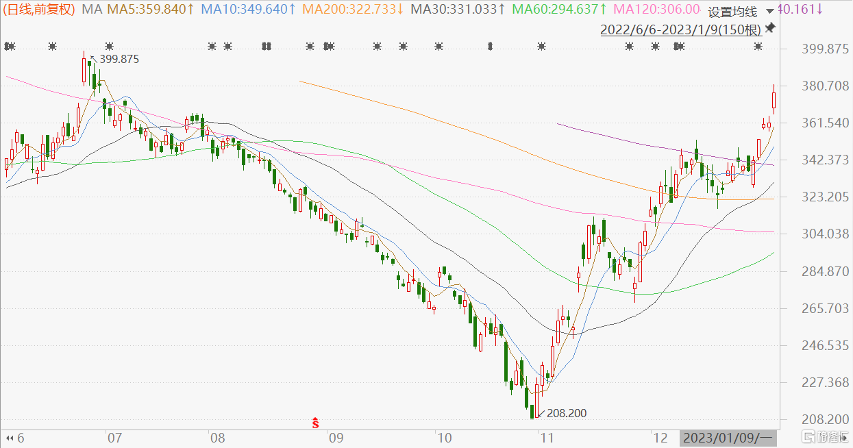Screen dimensions: 853x448
Task: Click the 10 month label on time axis
Action: [444, 438]
